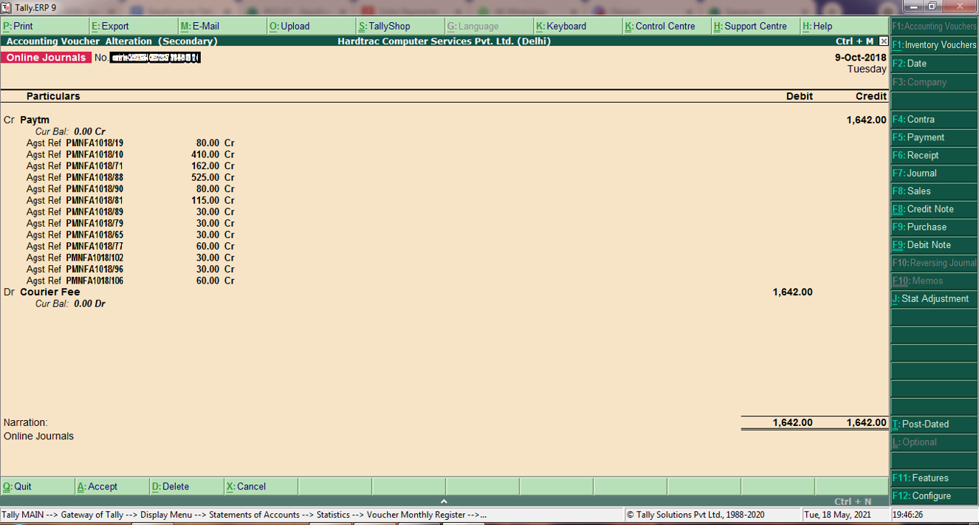
Task: Click the 410.00 Cr amount
Action: [213, 154]
